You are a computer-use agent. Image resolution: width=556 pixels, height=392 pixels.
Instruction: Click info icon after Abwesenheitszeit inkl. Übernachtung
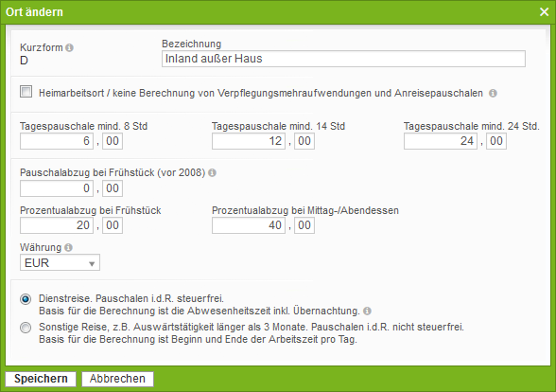point(367,311)
